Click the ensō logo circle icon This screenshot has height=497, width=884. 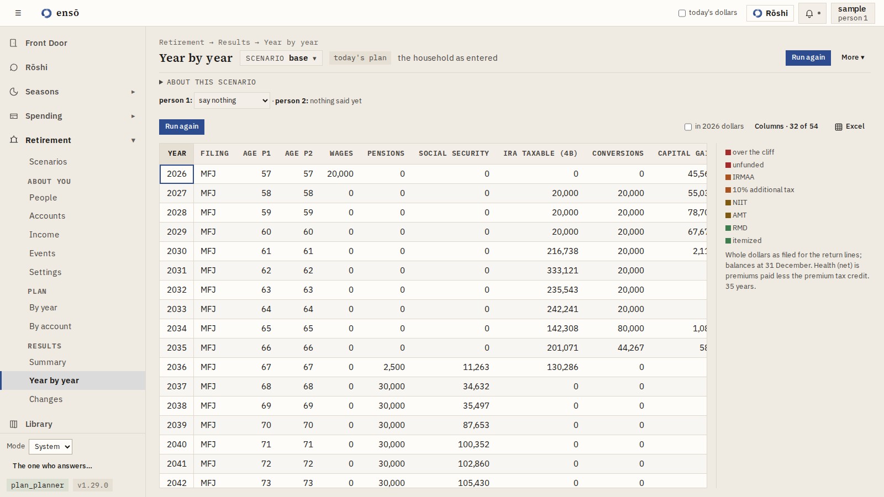click(46, 13)
